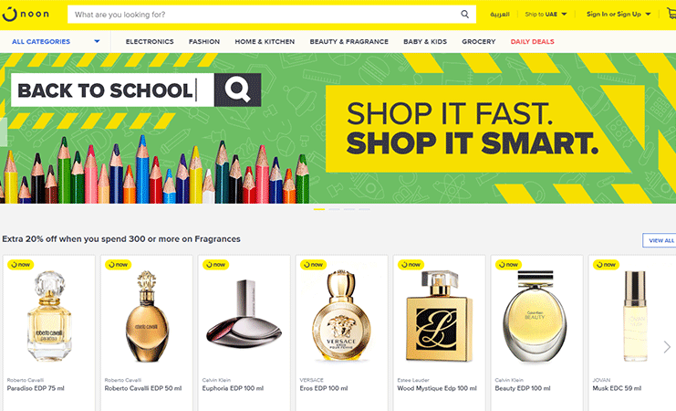Switch language to Arabic
Screen dimensions: 676x411
[x=500, y=15]
